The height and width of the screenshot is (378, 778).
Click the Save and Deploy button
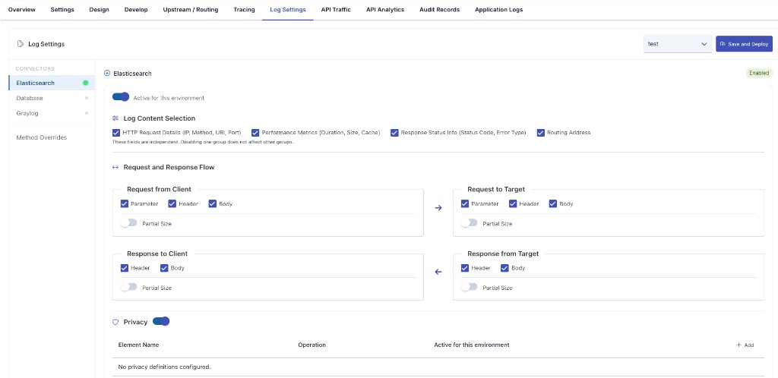[745, 43]
